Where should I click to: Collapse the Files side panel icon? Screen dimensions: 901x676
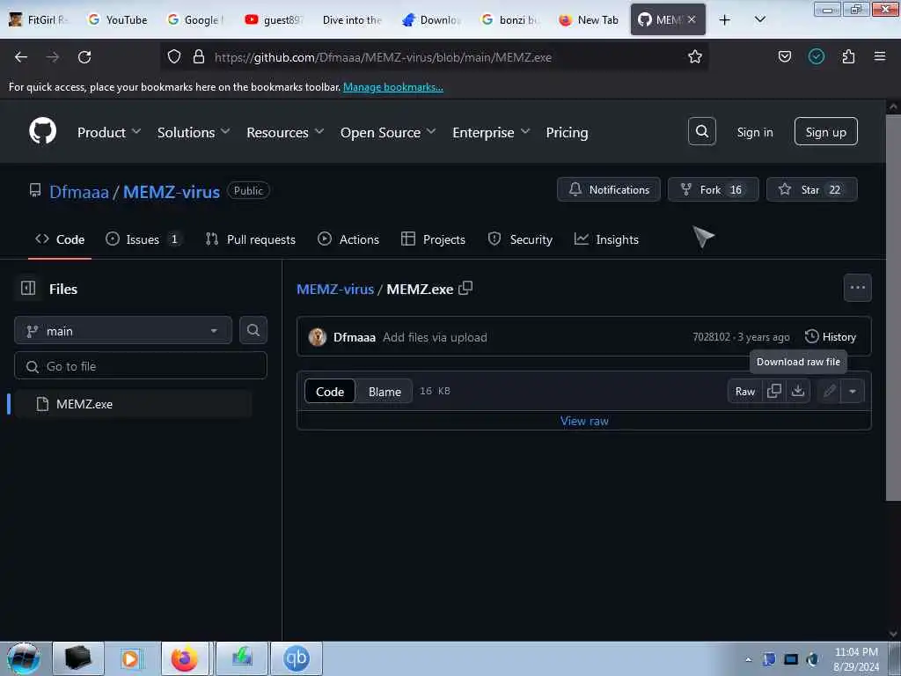(28, 288)
